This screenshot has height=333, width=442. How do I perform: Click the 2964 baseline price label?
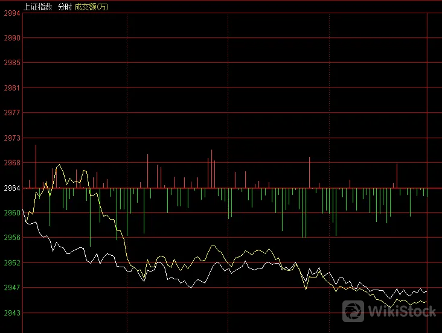(11, 188)
